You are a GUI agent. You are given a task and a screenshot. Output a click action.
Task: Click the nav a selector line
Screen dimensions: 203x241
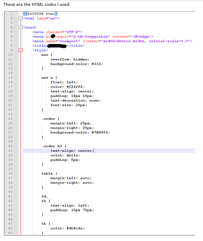pyautogui.click(x=49, y=78)
